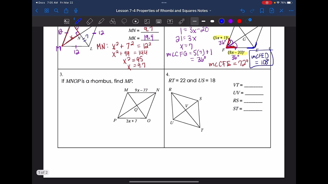
Task: Toggle read-only mode with pen-slash icon
Action: tap(281, 11)
